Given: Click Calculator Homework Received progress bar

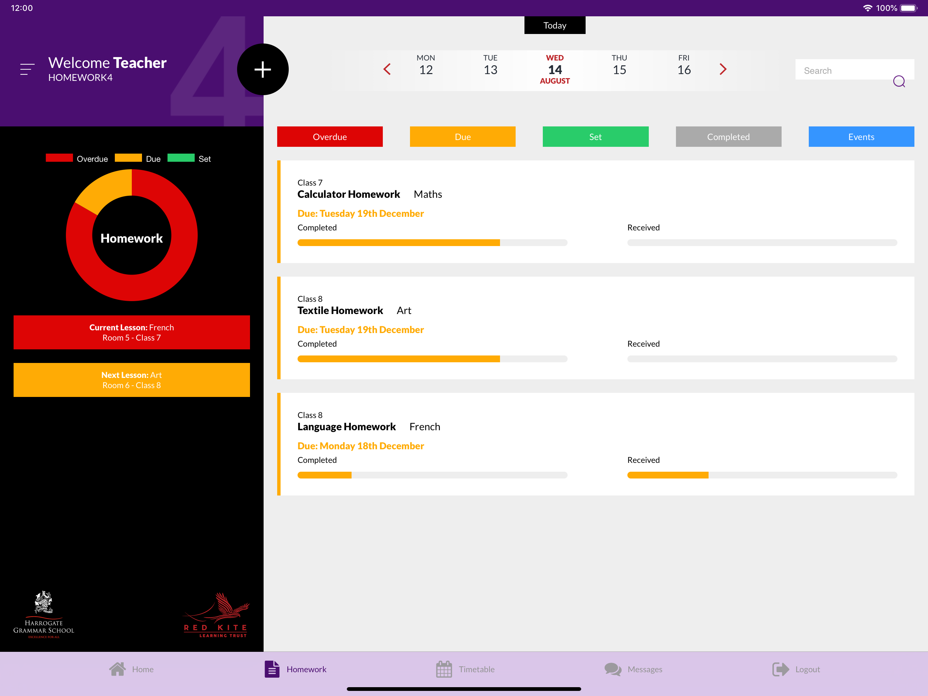Looking at the screenshot, I should 762,243.
